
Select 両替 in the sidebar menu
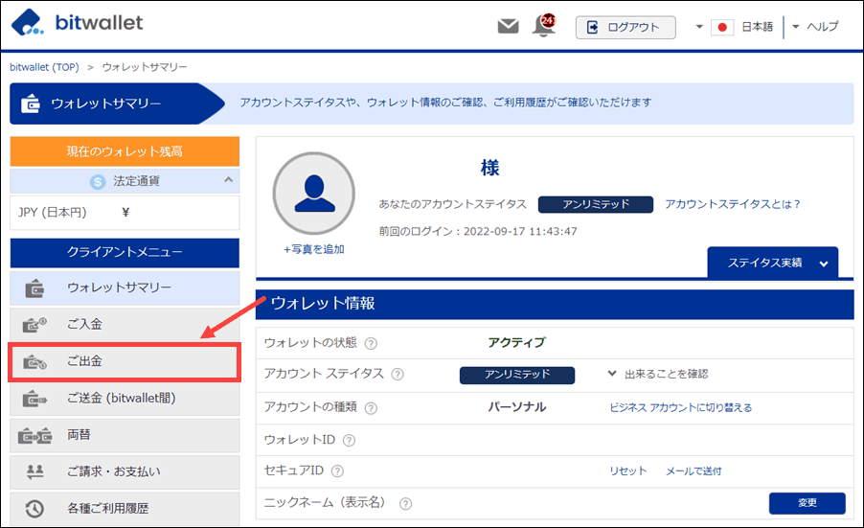pyautogui.click(x=124, y=435)
